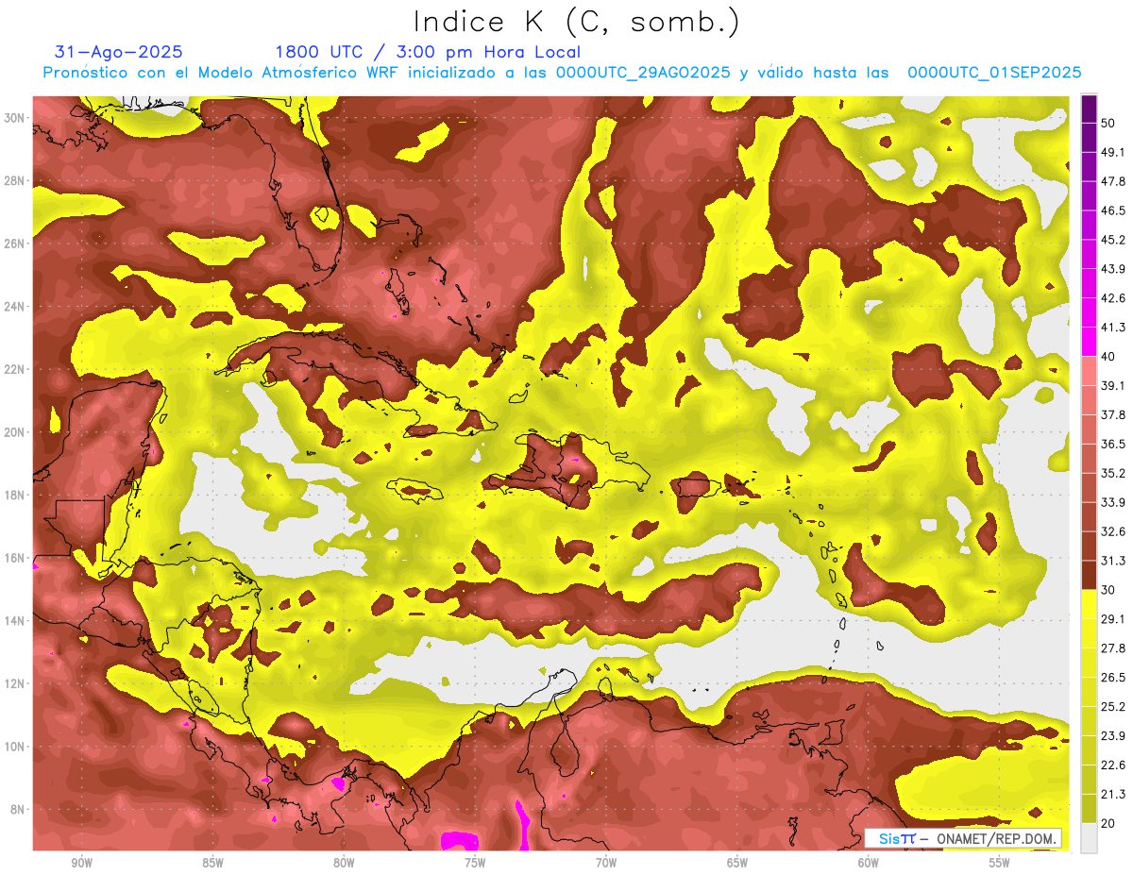
Task: Click colorbar value "25.2"
Action: [x=1113, y=707]
